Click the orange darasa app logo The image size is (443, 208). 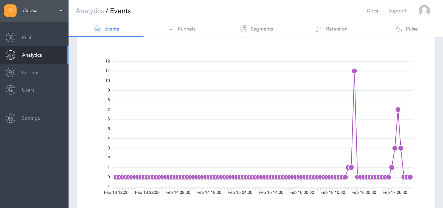(10, 11)
